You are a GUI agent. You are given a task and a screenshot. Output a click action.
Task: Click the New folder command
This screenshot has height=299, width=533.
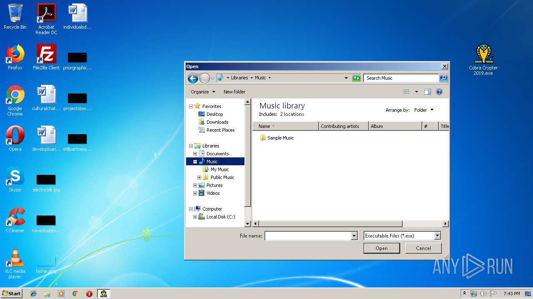[234, 92]
